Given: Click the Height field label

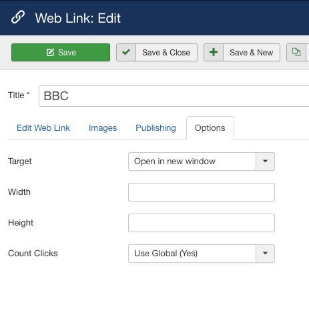Looking at the screenshot, I should pos(21,223).
